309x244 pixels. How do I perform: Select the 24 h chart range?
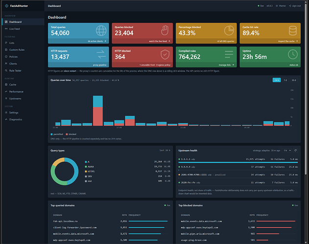tap(277, 80)
